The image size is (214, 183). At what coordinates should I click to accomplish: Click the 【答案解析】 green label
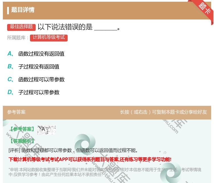click(22, 141)
